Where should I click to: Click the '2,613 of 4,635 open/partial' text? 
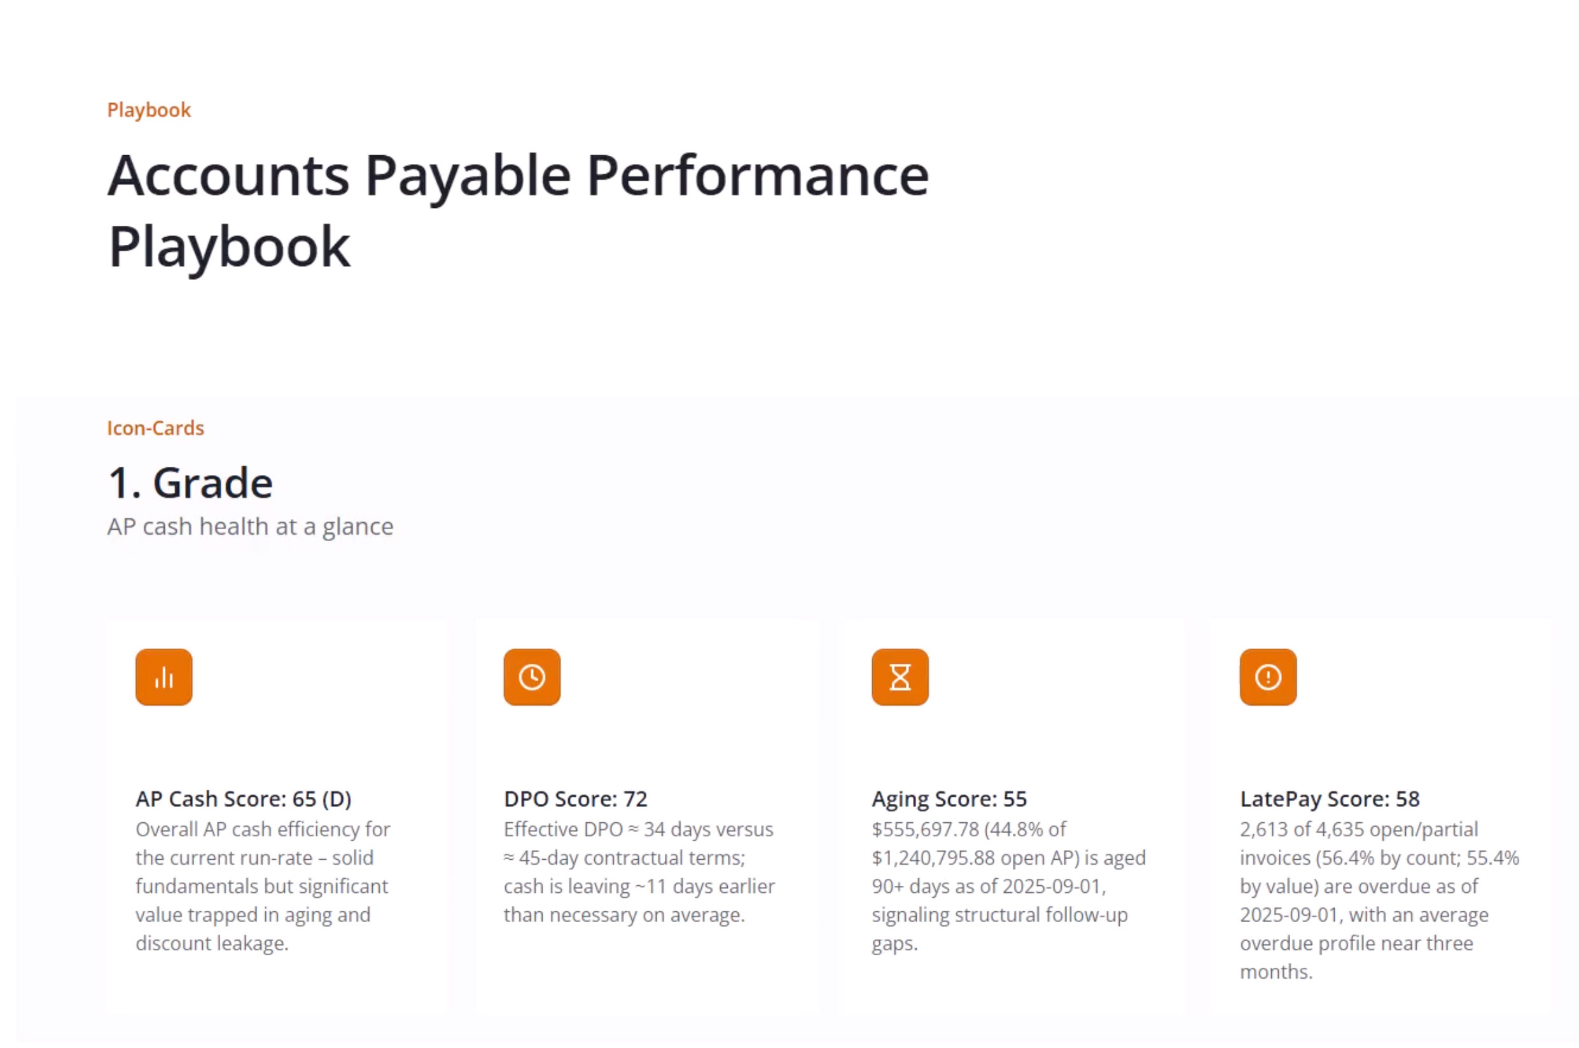(1358, 829)
